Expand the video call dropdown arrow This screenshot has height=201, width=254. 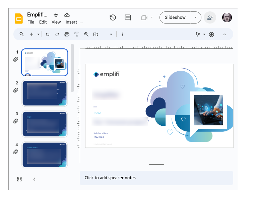152,17
